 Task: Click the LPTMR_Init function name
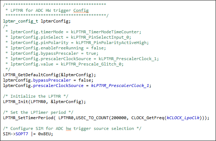(x=15, y=102)
